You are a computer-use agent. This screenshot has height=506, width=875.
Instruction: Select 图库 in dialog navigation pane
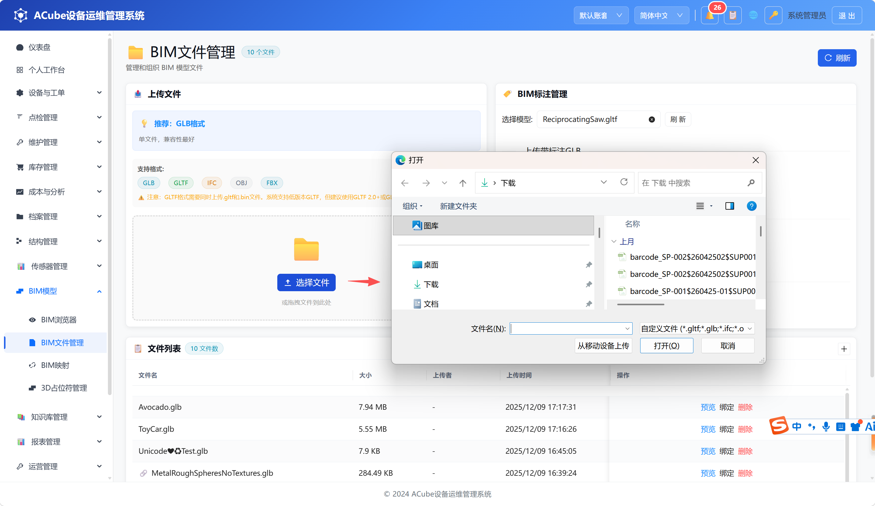(x=493, y=226)
